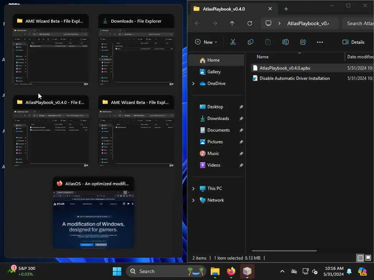Click the taskbar Search box
Screen dimensions: 374x280
166,271
